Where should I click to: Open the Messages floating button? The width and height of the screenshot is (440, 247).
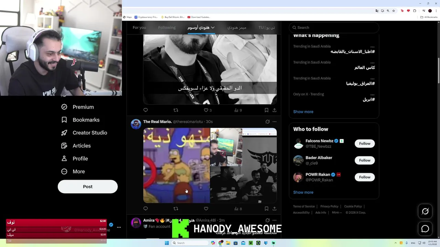coord(425,229)
